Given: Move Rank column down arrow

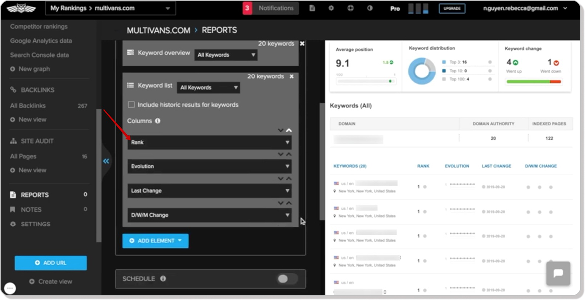Looking at the screenshot, I should [x=281, y=131].
